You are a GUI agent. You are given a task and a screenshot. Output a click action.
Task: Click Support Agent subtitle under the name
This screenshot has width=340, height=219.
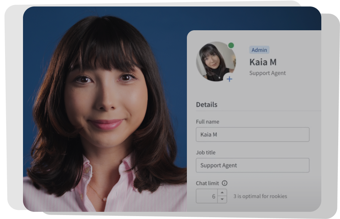tap(267, 73)
